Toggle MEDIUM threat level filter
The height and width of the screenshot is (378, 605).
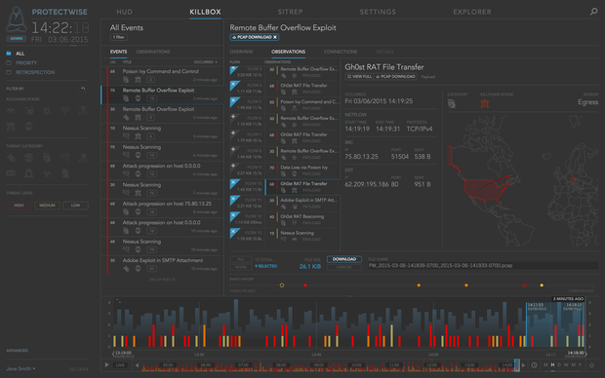pyautogui.click(x=47, y=206)
